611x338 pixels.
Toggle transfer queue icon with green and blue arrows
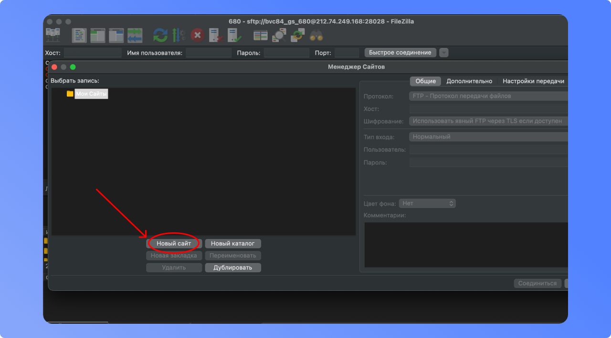(135, 35)
